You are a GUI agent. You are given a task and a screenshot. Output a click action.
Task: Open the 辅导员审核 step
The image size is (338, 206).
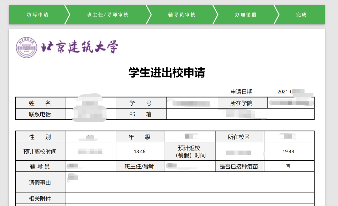pos(182,15)
